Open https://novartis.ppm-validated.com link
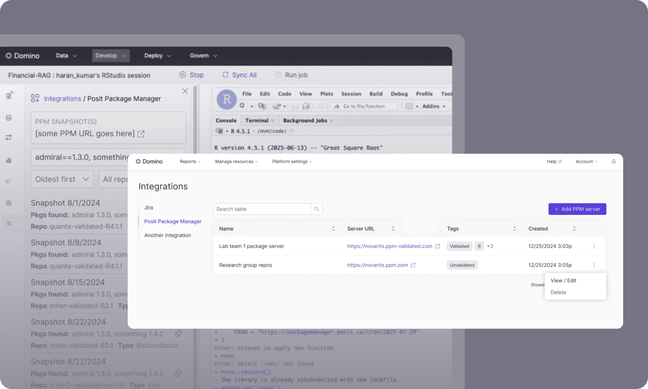The image size is (648, 389). [x=389, y=246]
